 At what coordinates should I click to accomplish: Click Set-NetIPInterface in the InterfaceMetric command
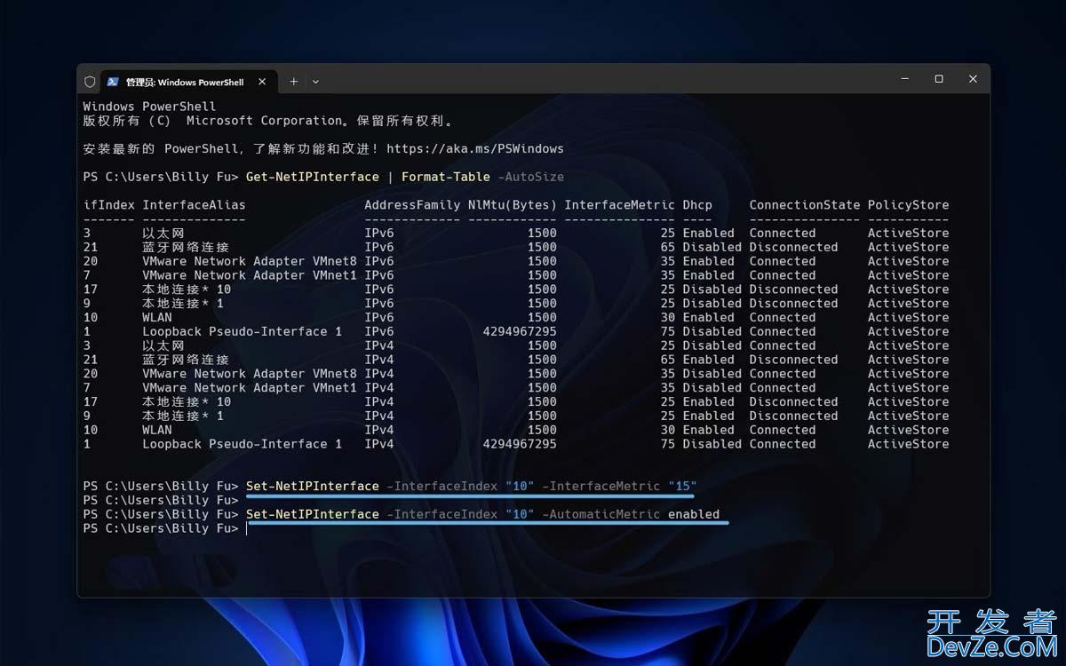point(313,486)
